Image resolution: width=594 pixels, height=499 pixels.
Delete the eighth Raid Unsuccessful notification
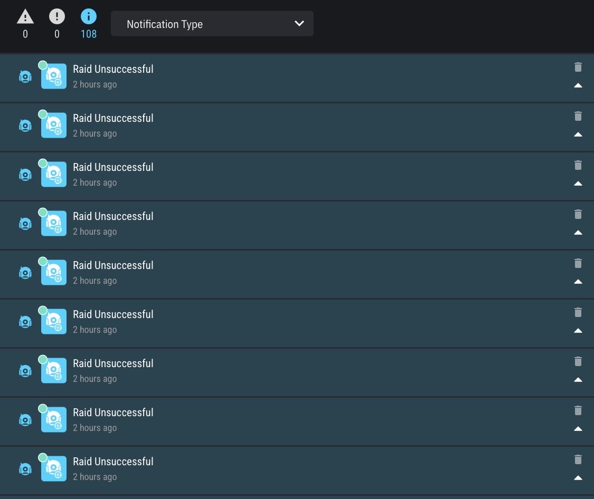[x=578, y=410]
